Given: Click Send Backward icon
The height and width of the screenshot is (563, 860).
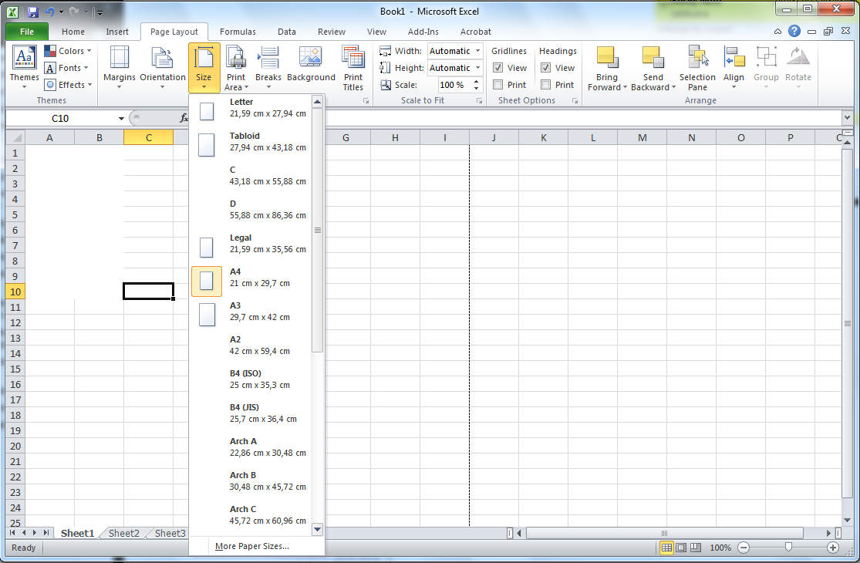Looking at the screenshot, I should [653, 57].
